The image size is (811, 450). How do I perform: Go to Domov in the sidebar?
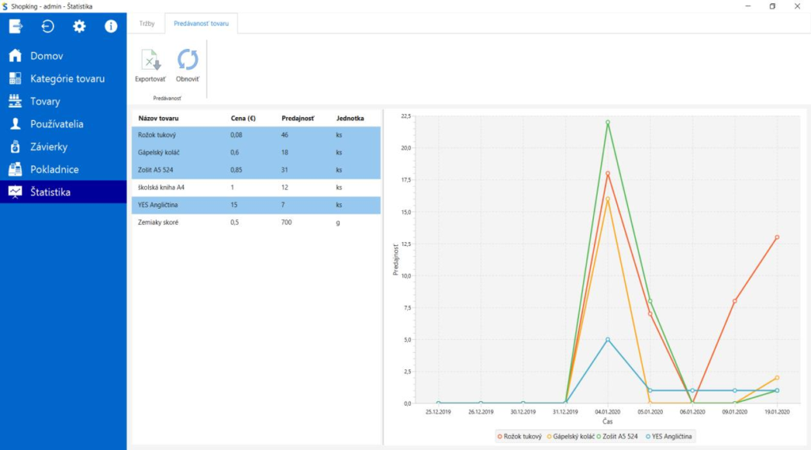(47, 56)
